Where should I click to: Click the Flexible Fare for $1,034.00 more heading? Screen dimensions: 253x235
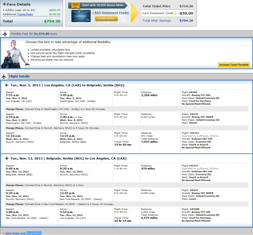pyautogui.click(x=34, y=34)
